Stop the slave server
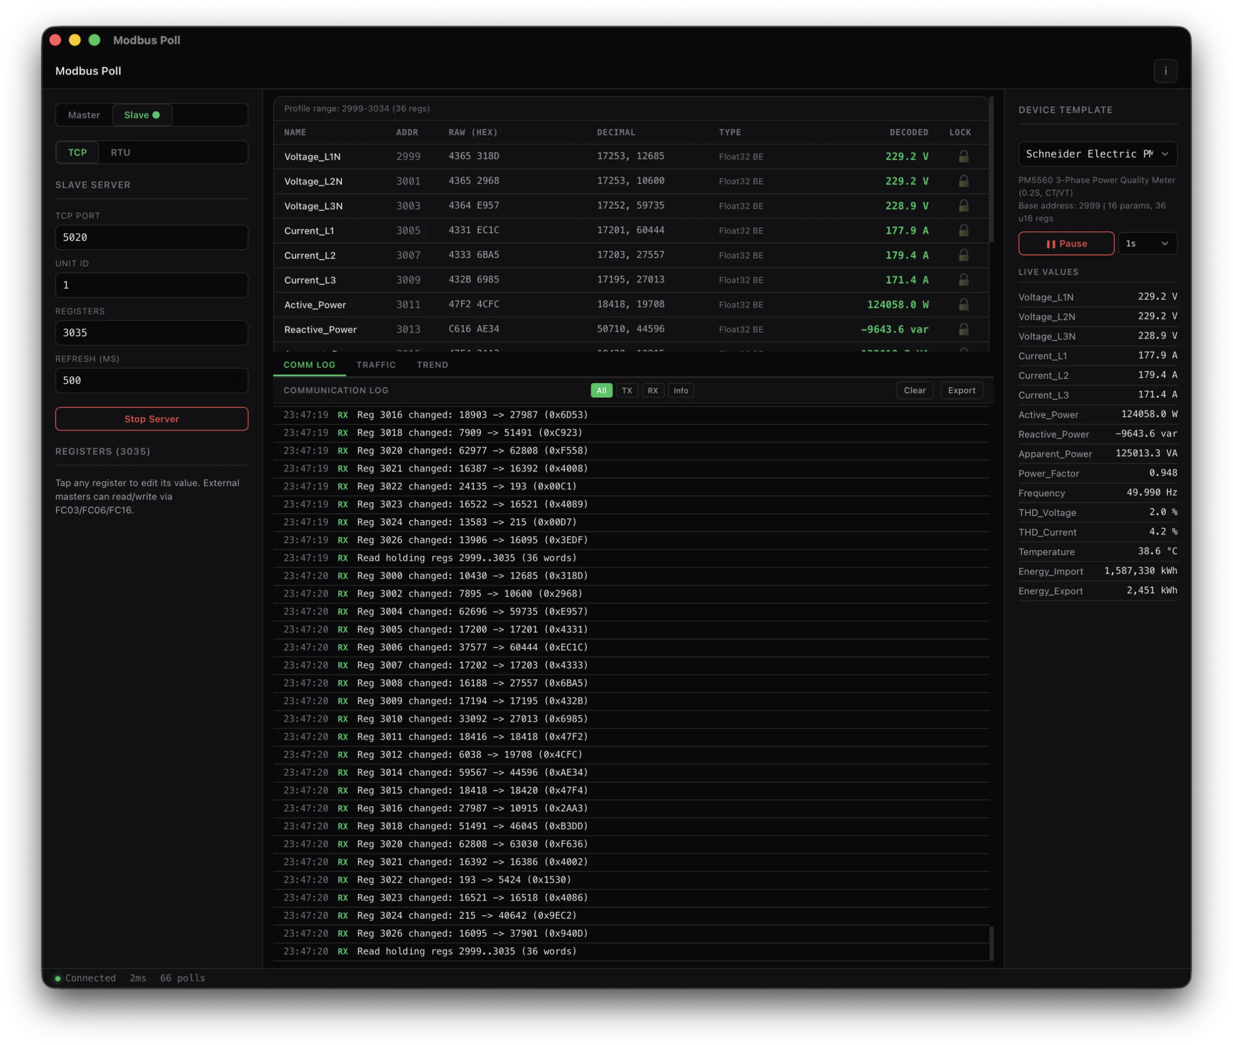1233x1045 pixels. click(152, 419)
